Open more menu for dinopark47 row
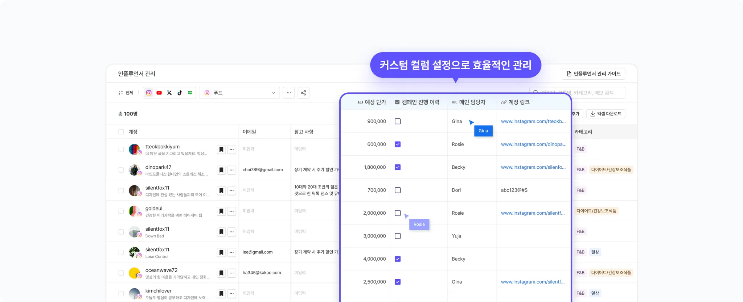Screen dimensions: 743x302 point(232,170)
